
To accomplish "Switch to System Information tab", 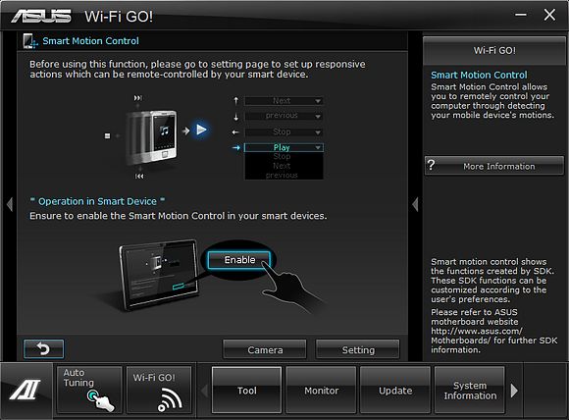I will click(470, 391).
